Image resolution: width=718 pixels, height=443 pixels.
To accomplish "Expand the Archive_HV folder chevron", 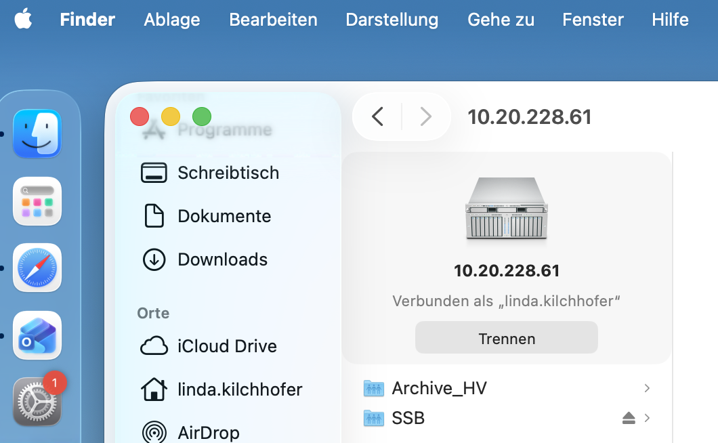I will tap(647, 388).
